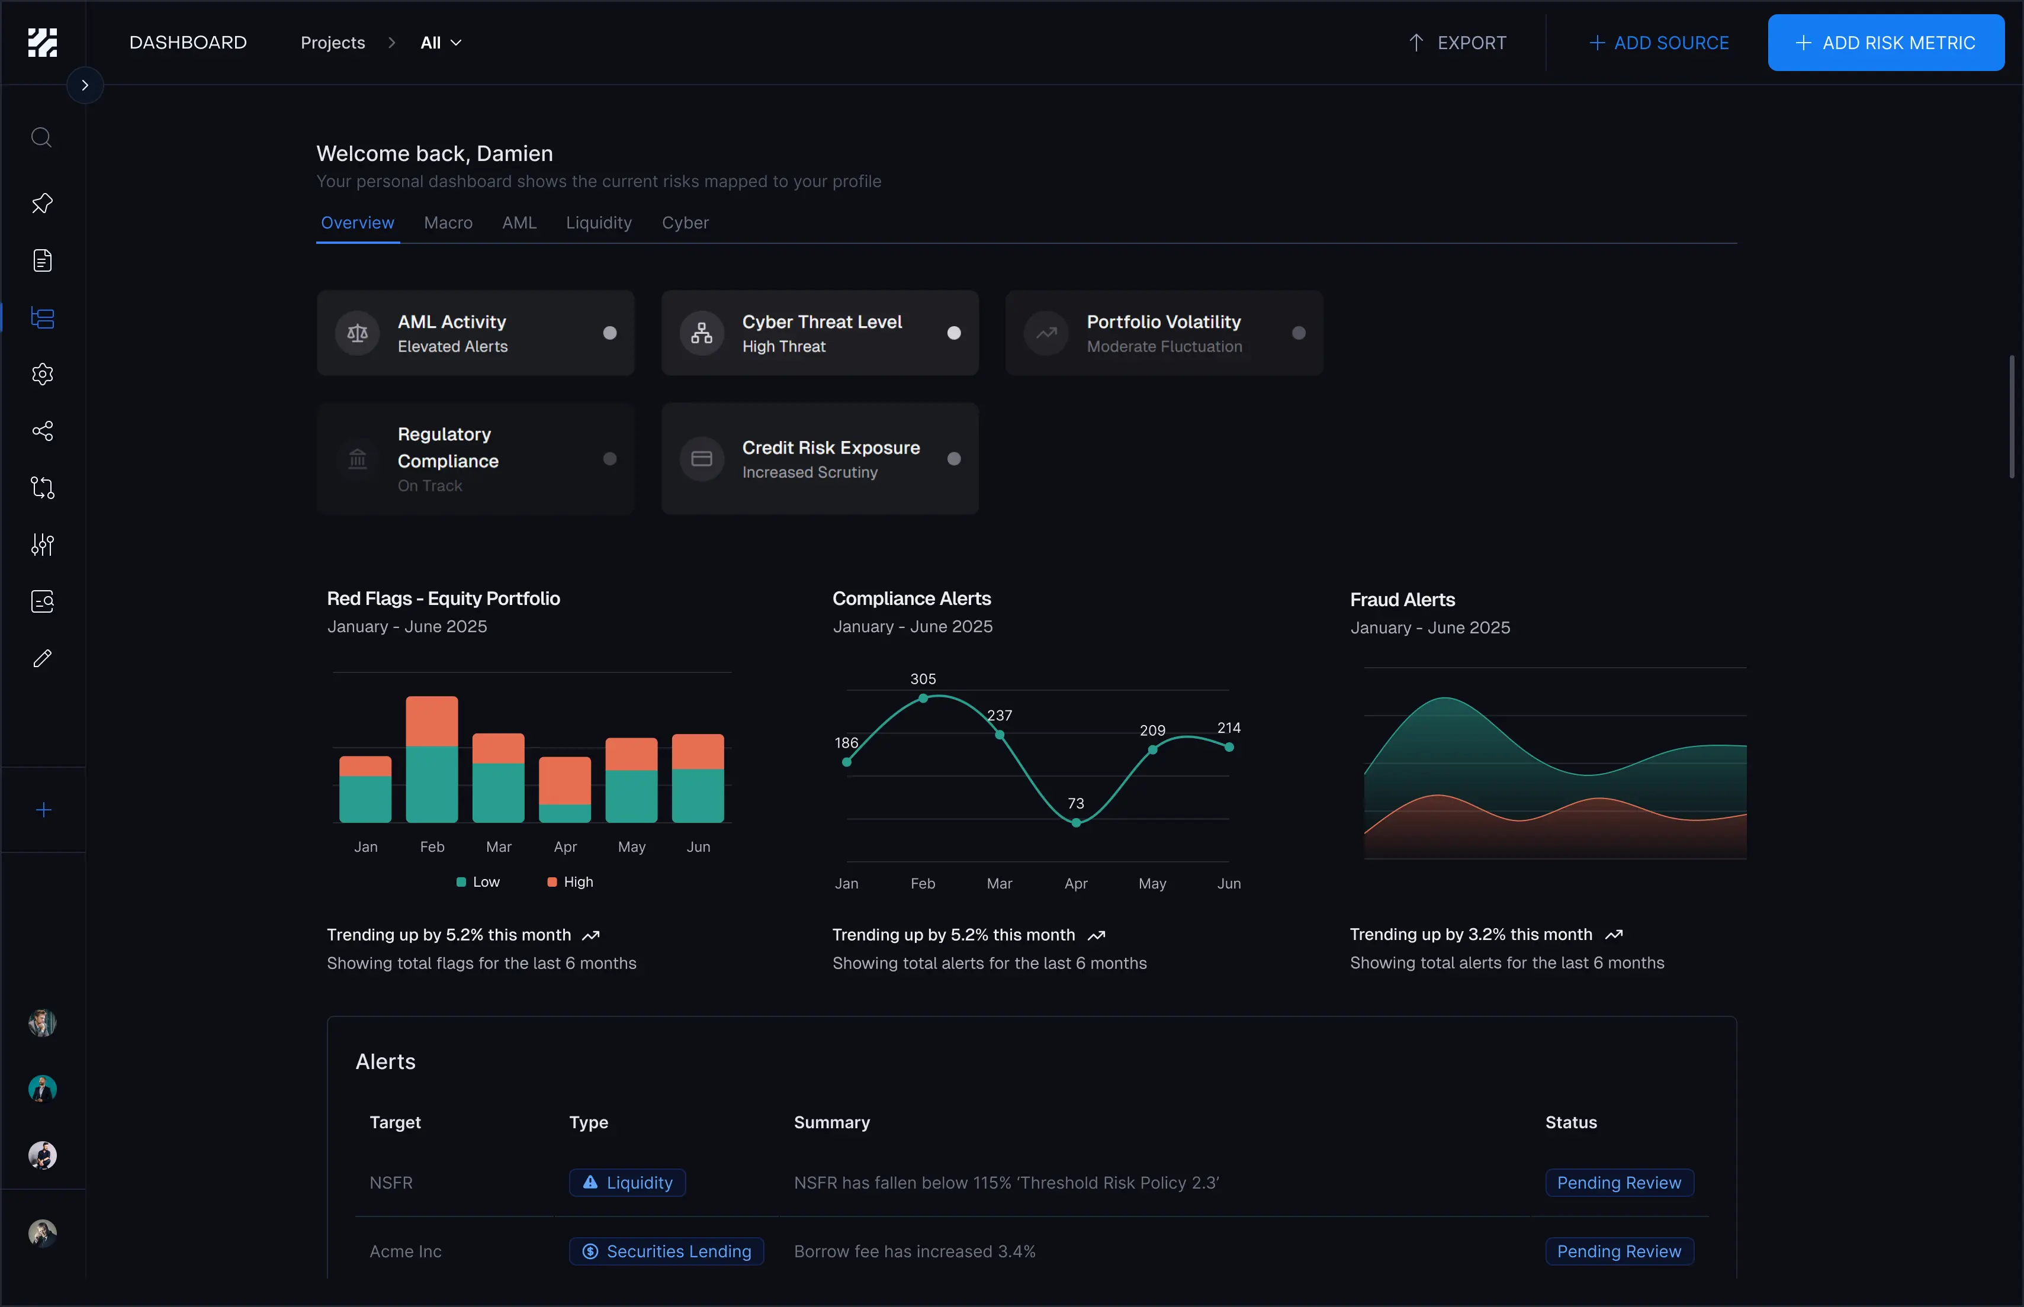Expand the sidebar using the chevron arrow
Screen dimensions: 2024x1307
pyautogui.click(x=83, y=84)
